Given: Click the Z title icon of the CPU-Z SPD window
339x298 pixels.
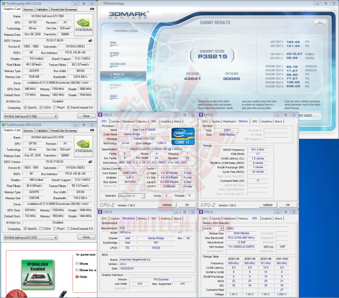Looking at the screenshot, I should pos(202,212).
